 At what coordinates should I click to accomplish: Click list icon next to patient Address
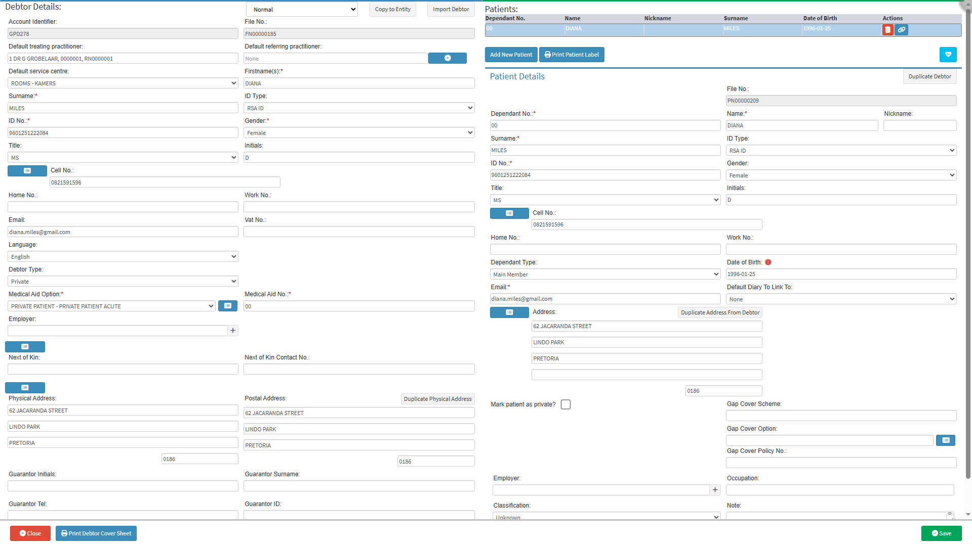pos(509,312)
